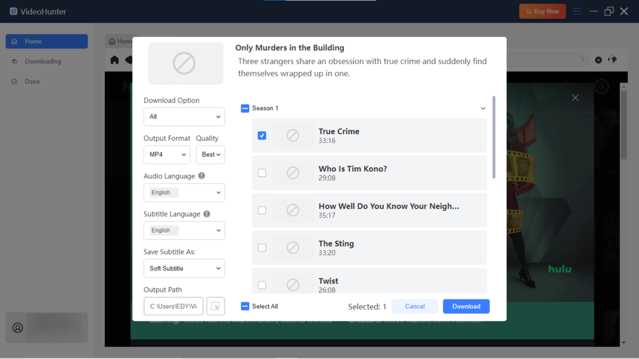This screenshot has width=639, height=359.
Task: Click the title 'Only Murders in the Building'
Action: pos(290,48)
